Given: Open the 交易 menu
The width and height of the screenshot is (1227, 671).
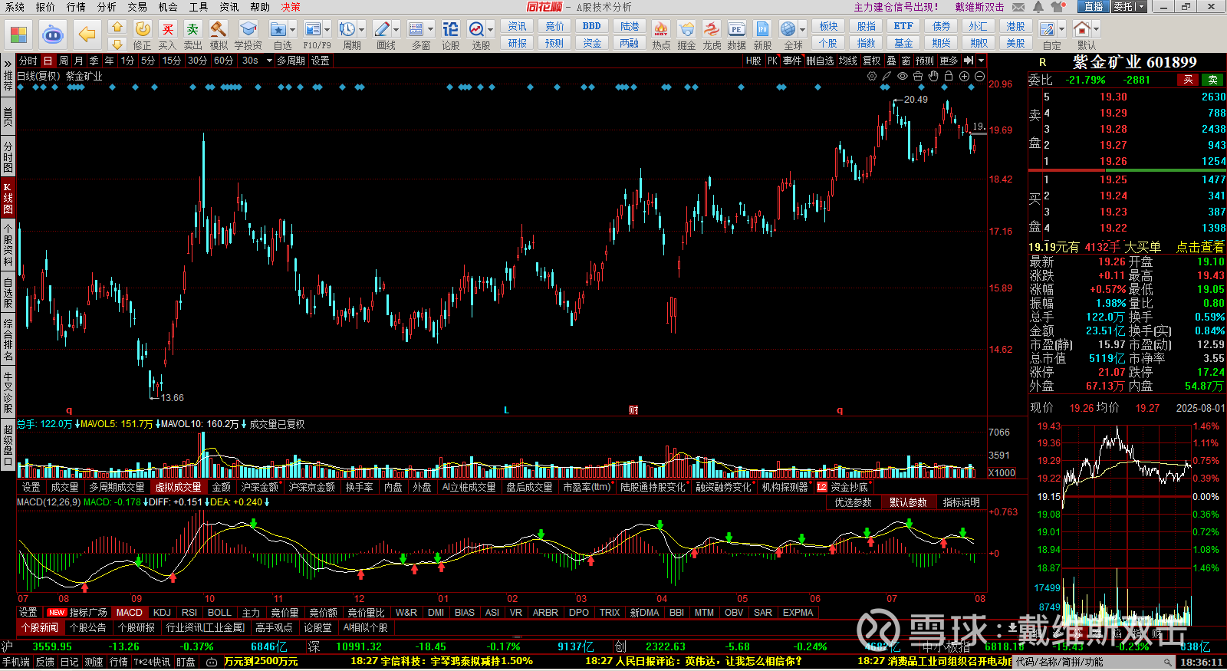Looking at the screenshot, I should (137, 7).
